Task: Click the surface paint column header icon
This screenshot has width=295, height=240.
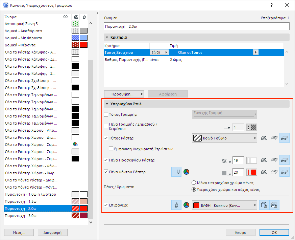Action: 84,17
